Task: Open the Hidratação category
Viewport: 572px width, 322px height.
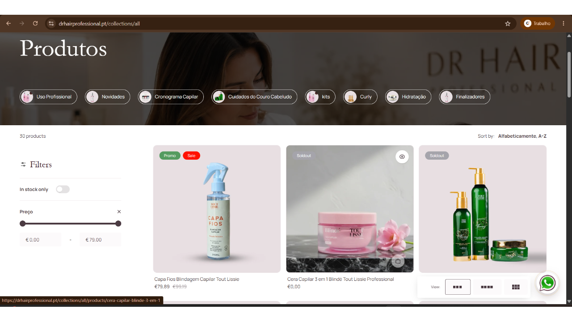Action: coord(408,97)
